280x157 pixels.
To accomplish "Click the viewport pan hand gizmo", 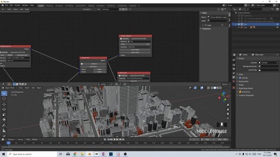I will [x=228, y=109].
